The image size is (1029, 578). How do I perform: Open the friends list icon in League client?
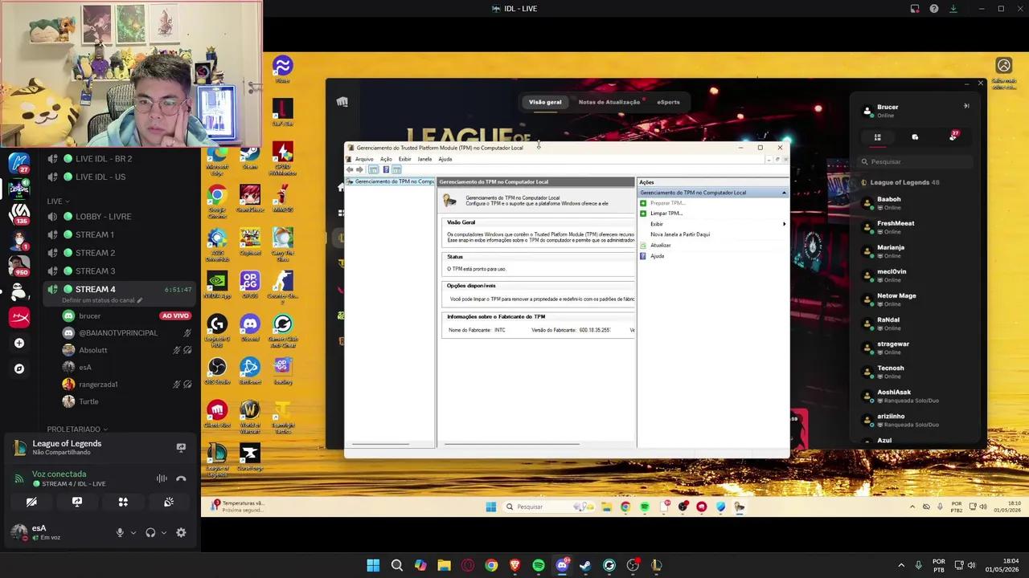tap(878, 137)
